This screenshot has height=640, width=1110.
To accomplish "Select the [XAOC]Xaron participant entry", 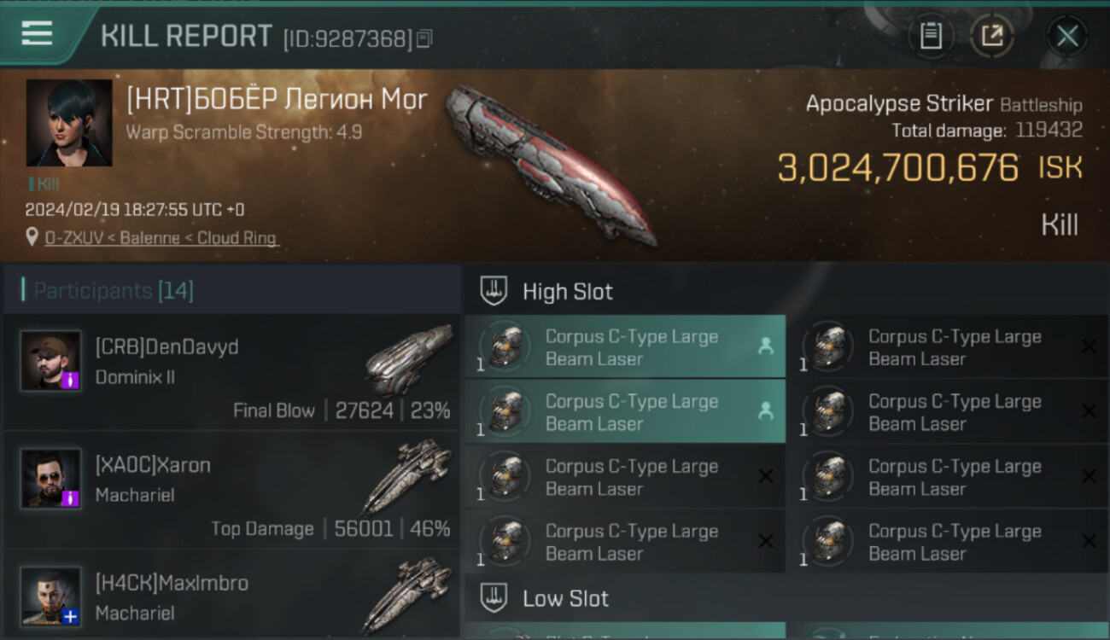I will (x=231, y=490).
